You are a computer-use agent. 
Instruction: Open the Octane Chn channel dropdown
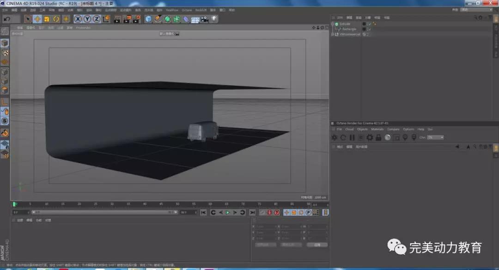coord(435,137)
